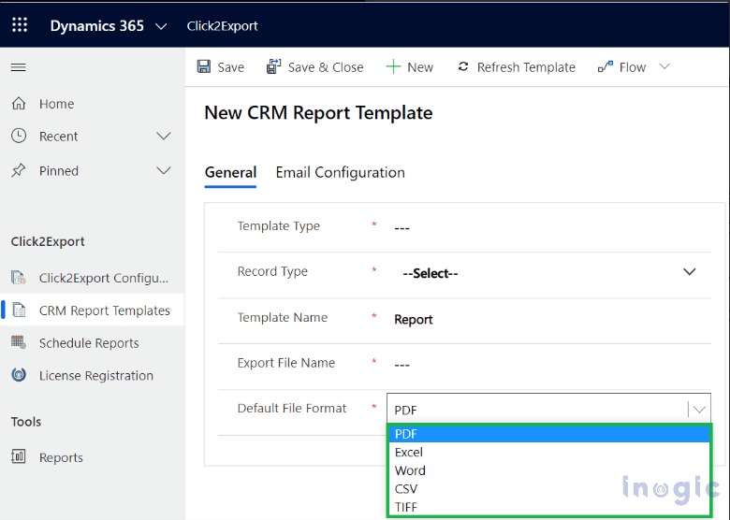Select CRM Report Templates sidebar item

click(104, 311)
